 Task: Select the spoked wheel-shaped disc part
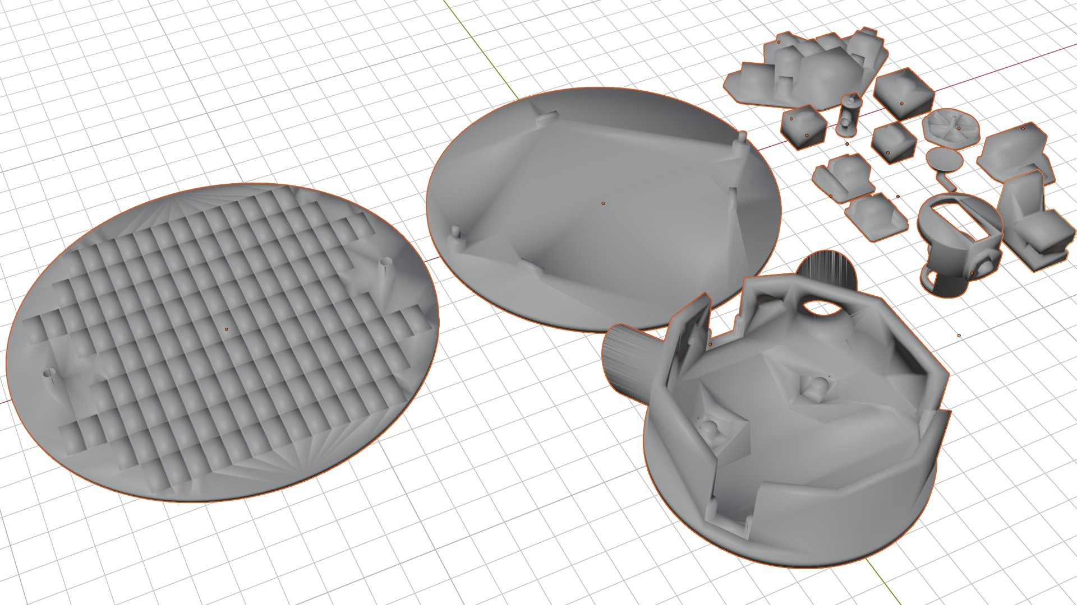click(951, 127)
